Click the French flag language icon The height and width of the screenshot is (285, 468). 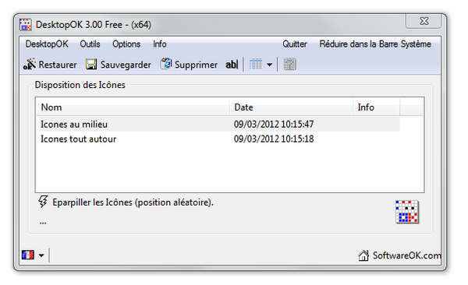point(28,255)
